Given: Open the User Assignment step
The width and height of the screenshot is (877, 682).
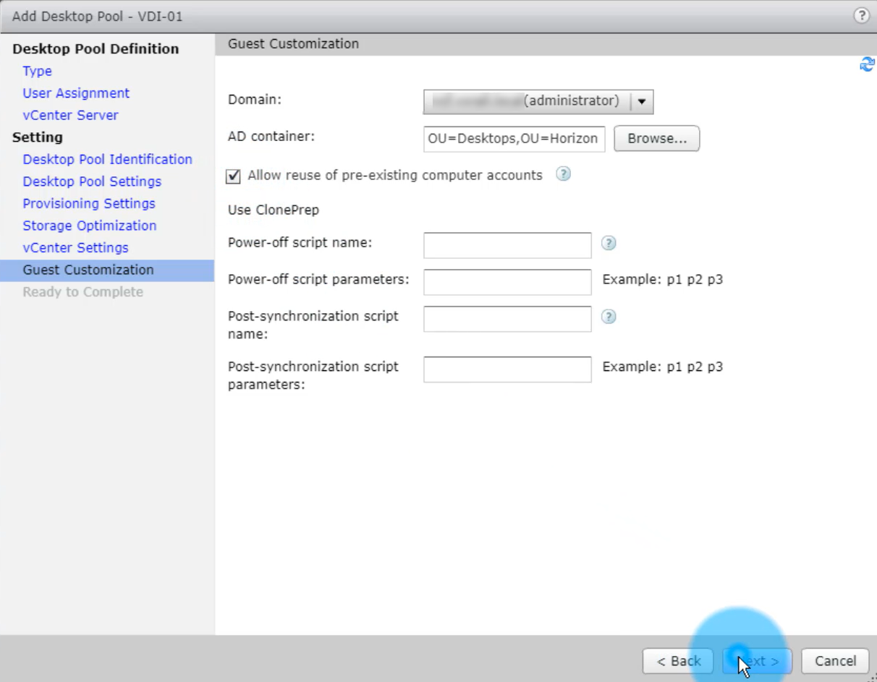Looking at the screenshot, I should (76, 93).
